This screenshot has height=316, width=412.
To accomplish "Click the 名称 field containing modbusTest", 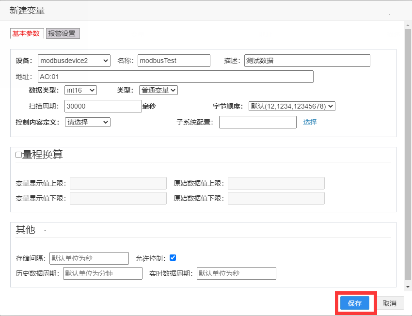I will point(174,61).
